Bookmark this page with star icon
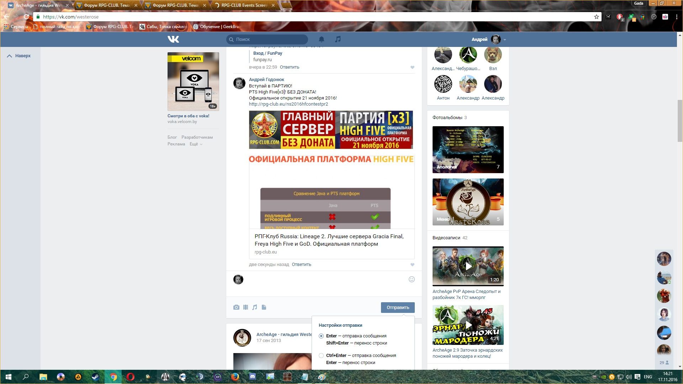Viewport: 683px width, 384px height. click(597, 17)
